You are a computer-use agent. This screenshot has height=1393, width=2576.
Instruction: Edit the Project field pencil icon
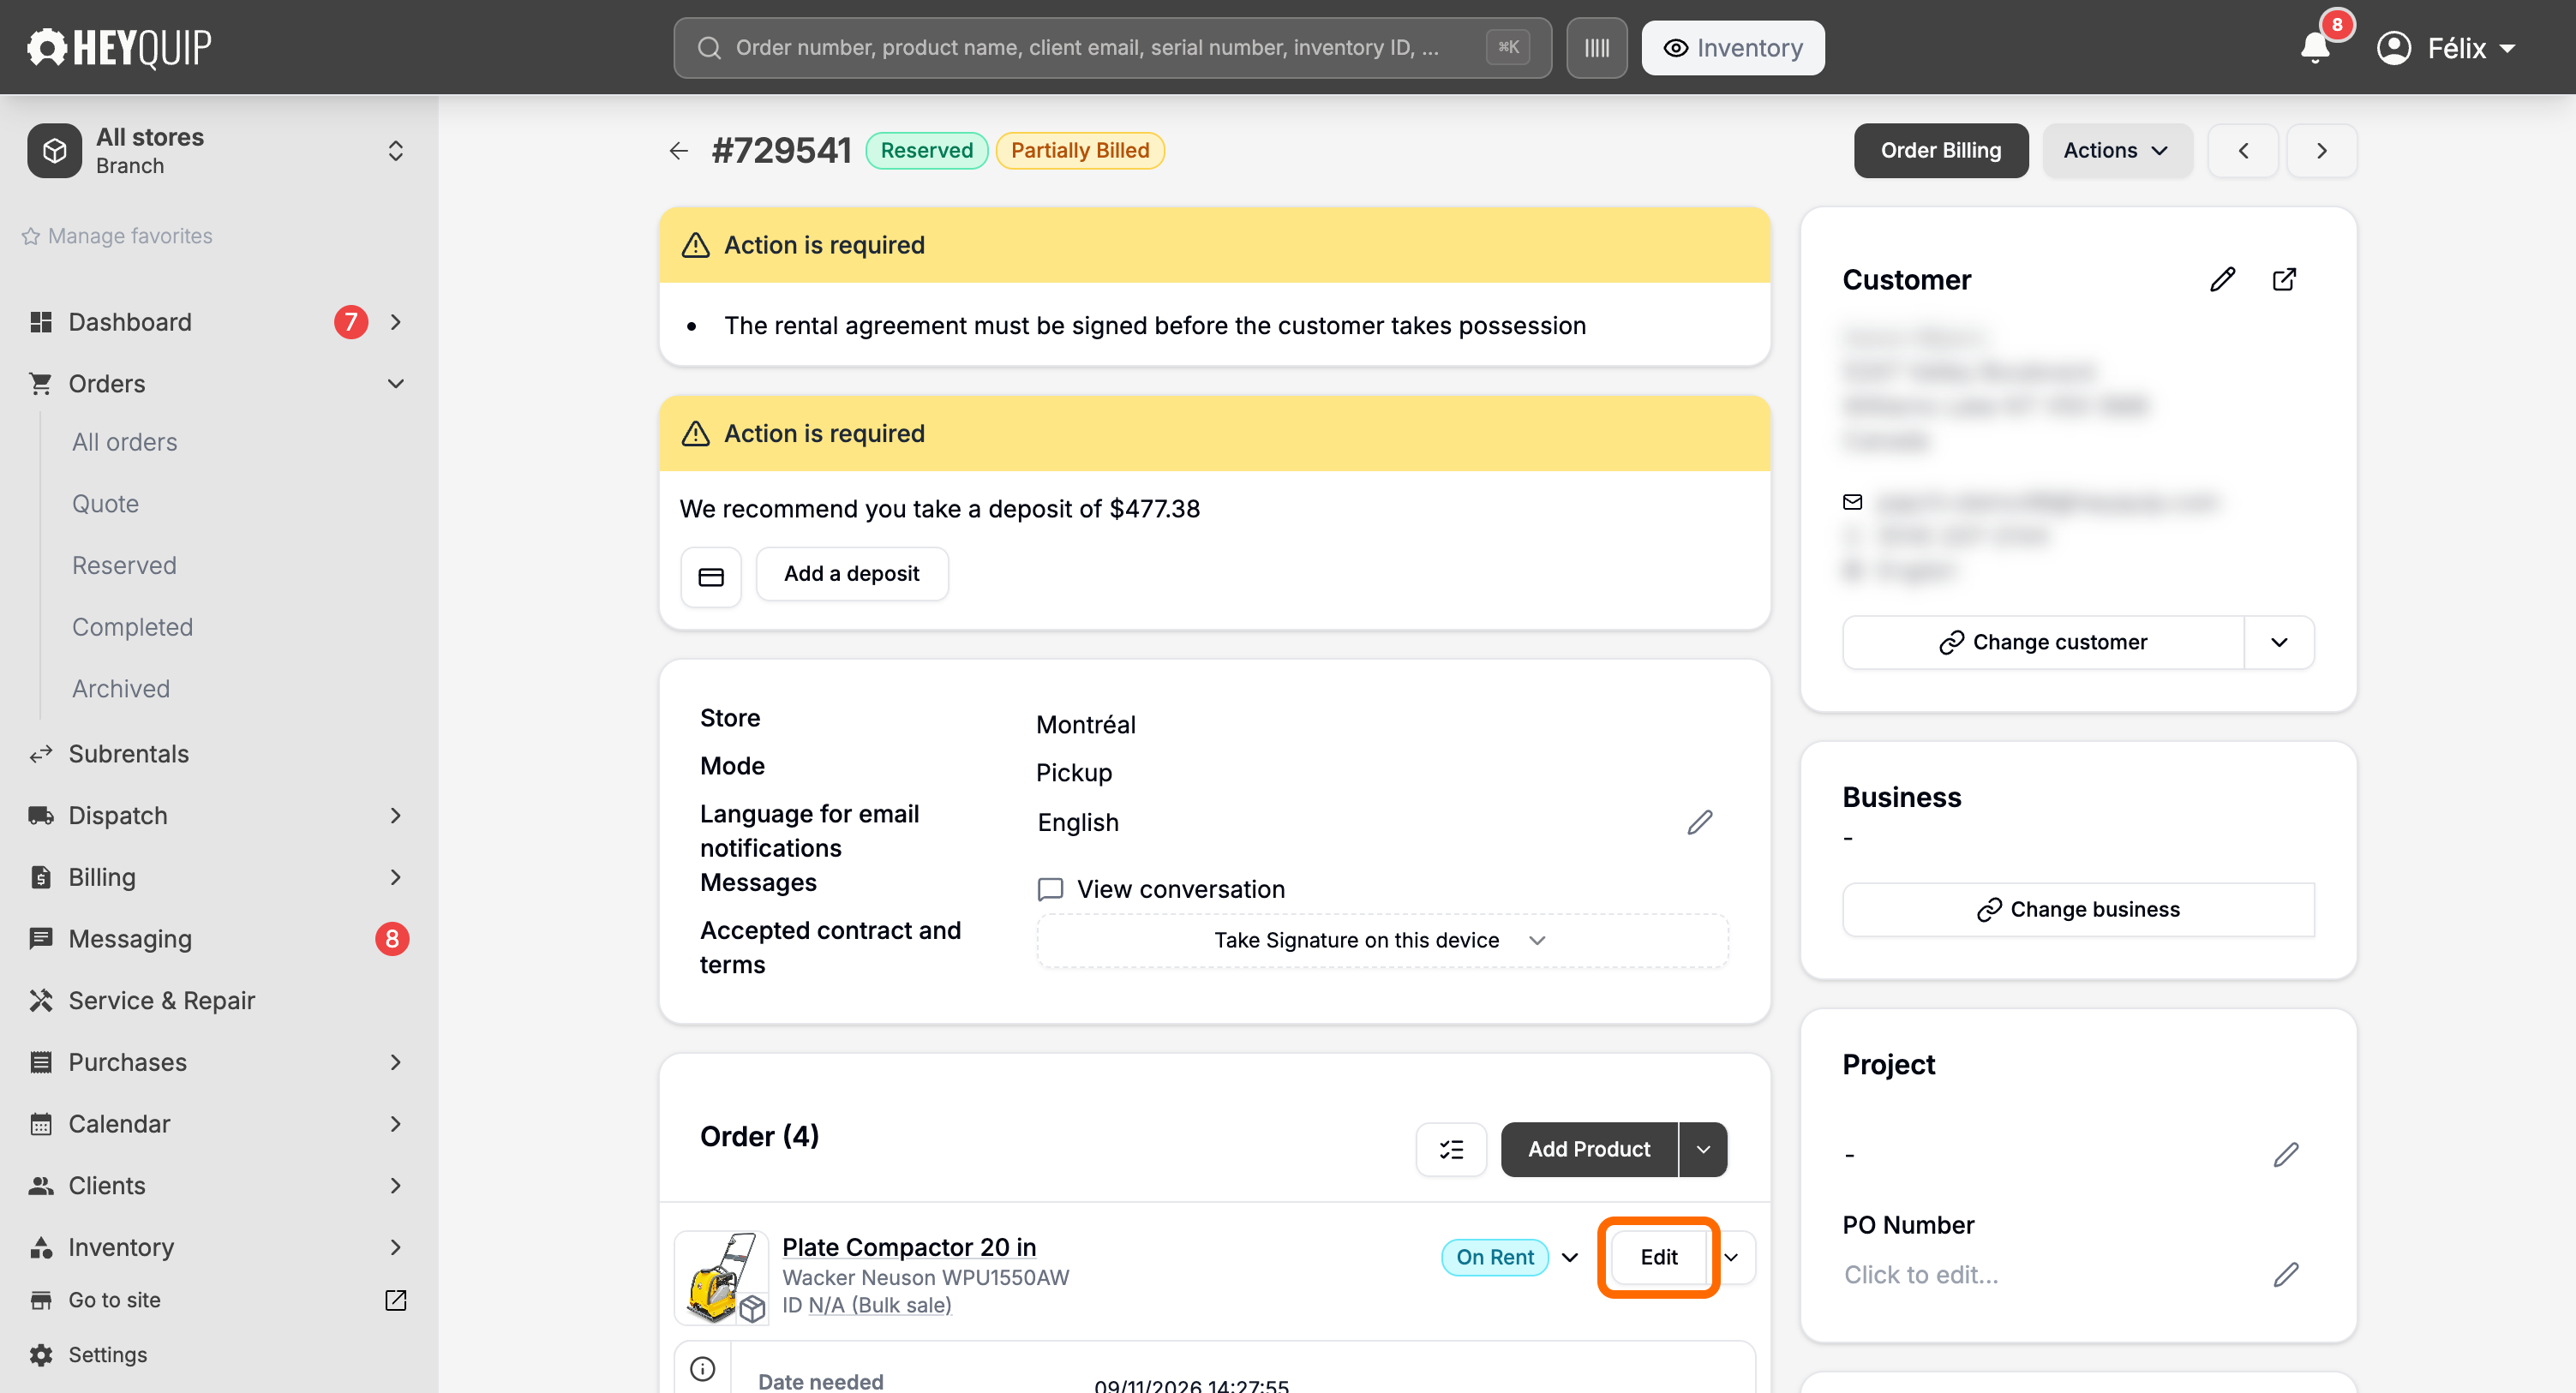(2286, 1155)
